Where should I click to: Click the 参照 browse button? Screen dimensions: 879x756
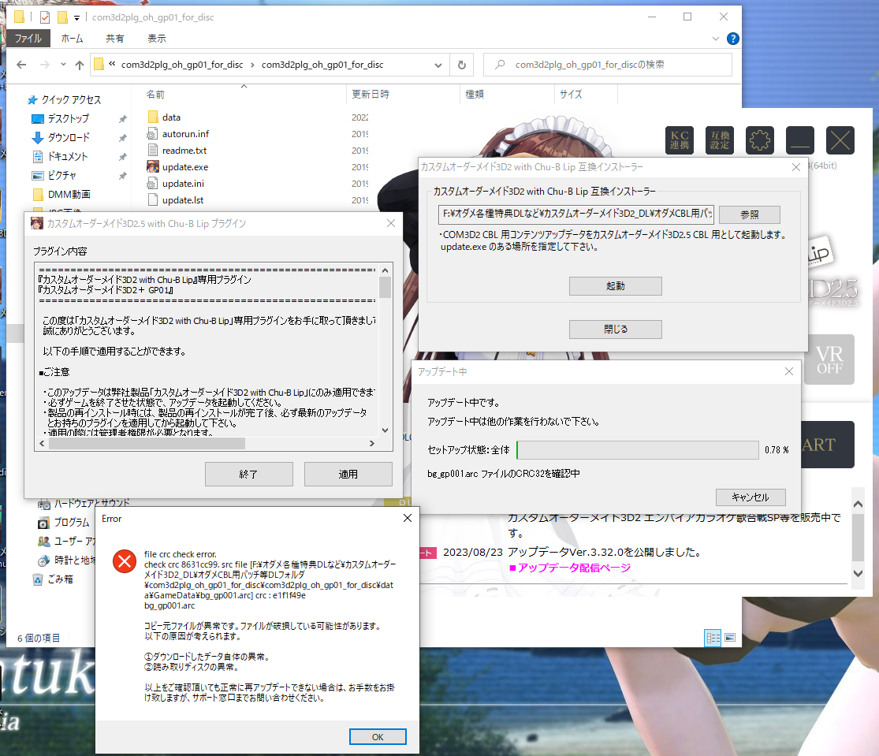point(750,214)
